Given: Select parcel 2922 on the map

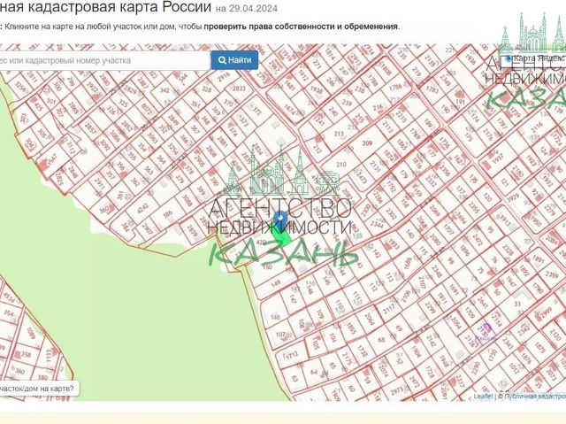Looking at the screenshot, I should 93,88.
